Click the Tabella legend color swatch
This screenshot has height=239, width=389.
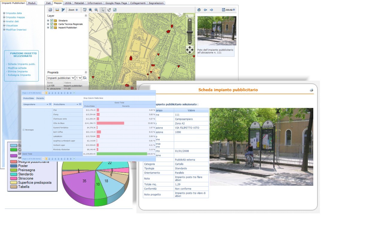[x=13, y=187]
